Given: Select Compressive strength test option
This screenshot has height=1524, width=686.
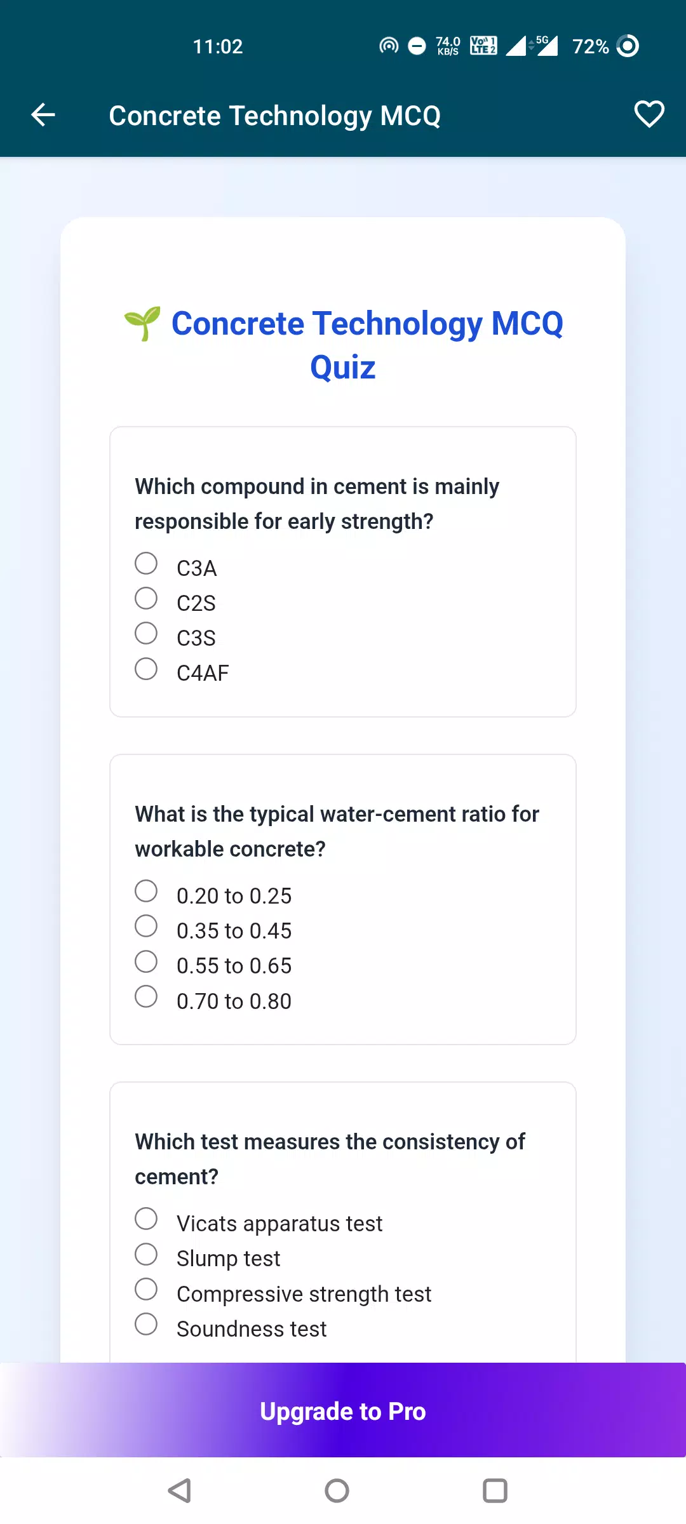Looking at the screenshot, I should [146, 1289].
